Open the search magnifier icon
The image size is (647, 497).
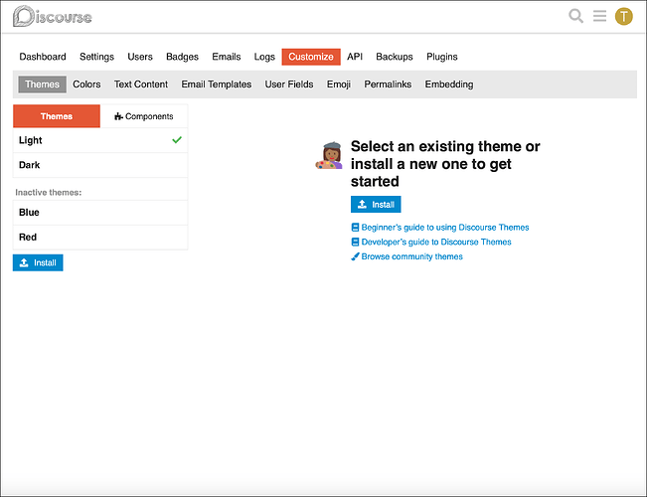pyautogui.click(x=575, y=16)
